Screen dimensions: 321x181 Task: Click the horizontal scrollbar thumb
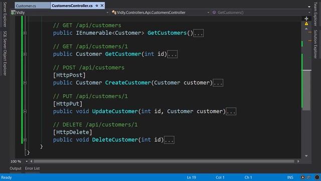pyautogui.click(x=164, y=161)
